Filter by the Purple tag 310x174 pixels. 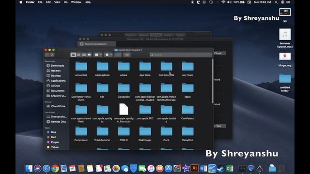pyautogui.click(x=53, y=142)
